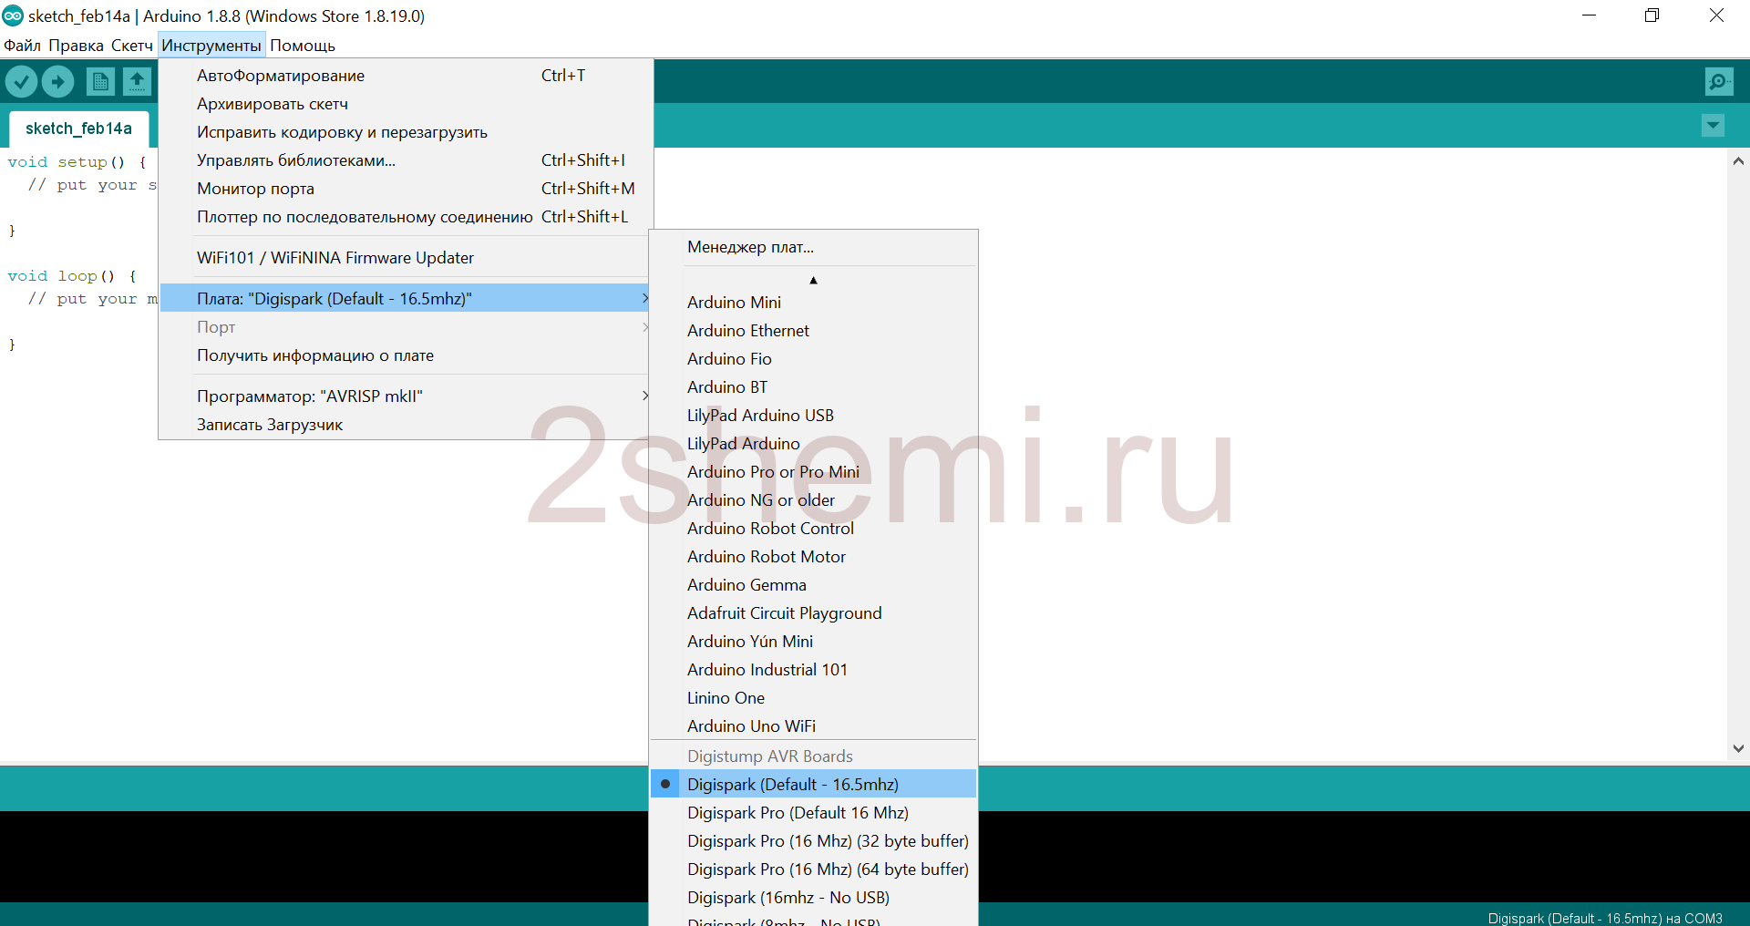Select Arduino Robot Motor board
The width and height of the screenshot is (1750, 926).
pos(813,557)
